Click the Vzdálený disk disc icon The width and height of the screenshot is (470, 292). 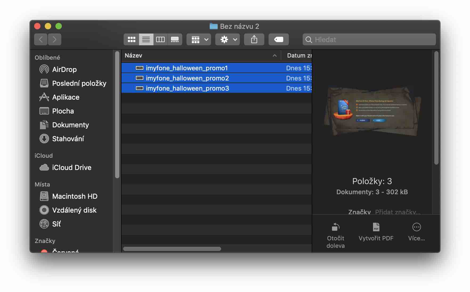pos(44,210)
